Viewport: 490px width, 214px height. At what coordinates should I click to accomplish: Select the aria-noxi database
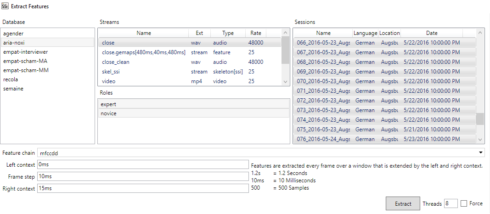14,43
